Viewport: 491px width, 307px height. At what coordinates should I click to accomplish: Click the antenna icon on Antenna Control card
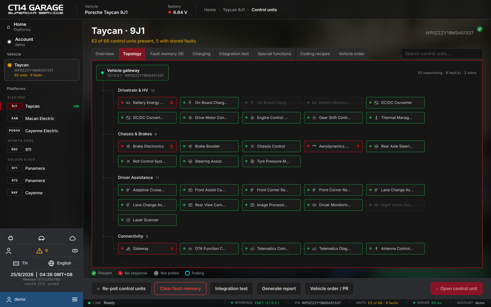(376, 249)
